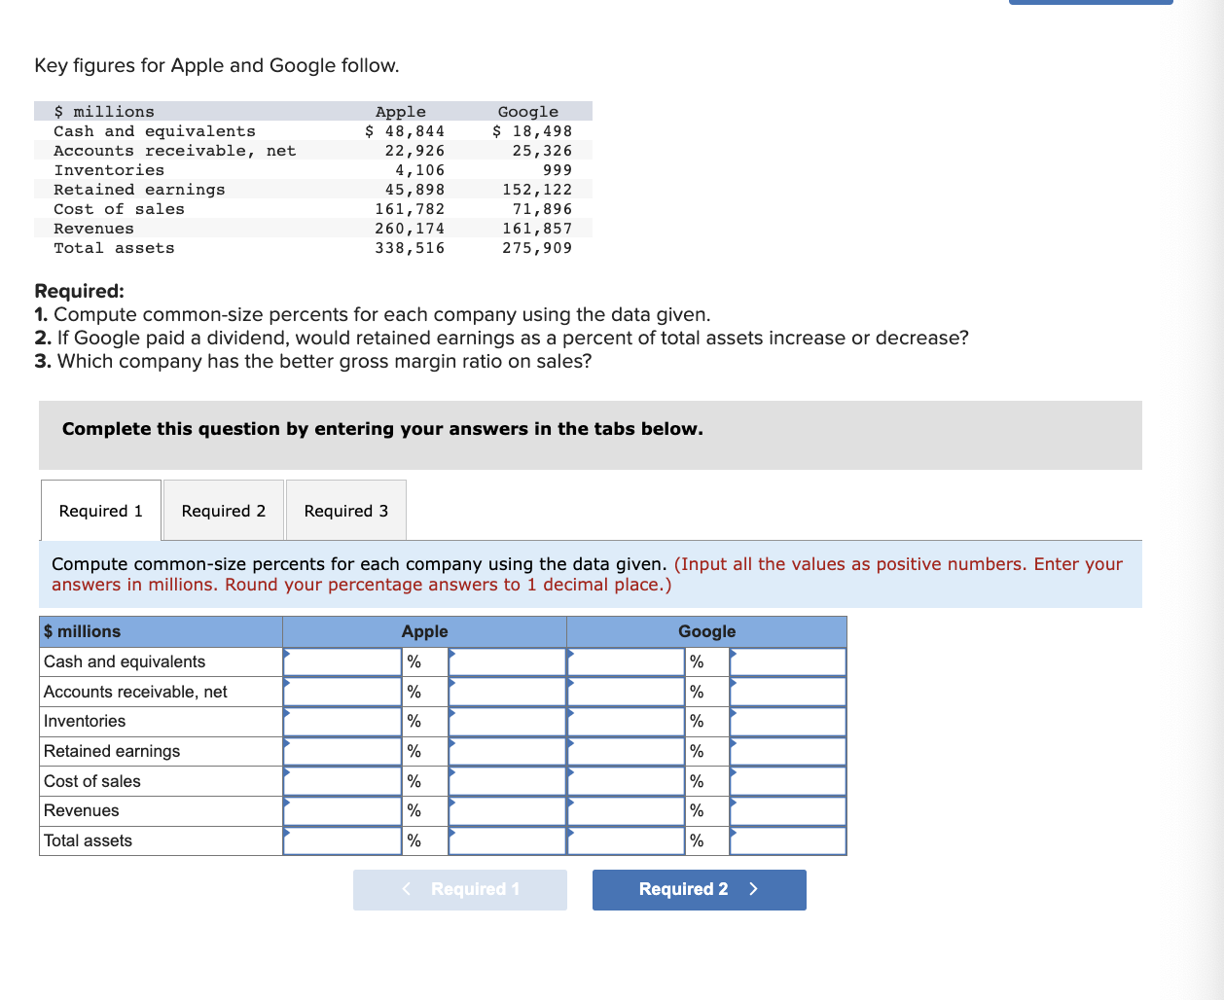This screenshot has width=1224, height=1000.
Task: Click Apple's Accounts receivable input field
Action: pyautogui.click(x=342, y=691)
